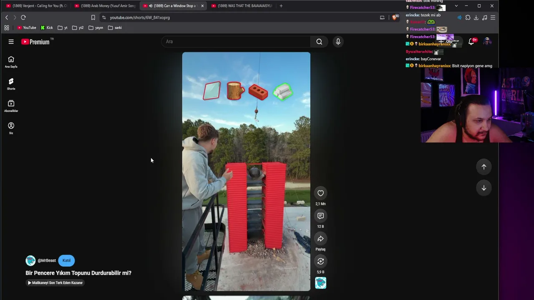This screenshot has height=300, width=534.
Task: Open the YouTube bookmark
Action: click(x=27, y=28)
